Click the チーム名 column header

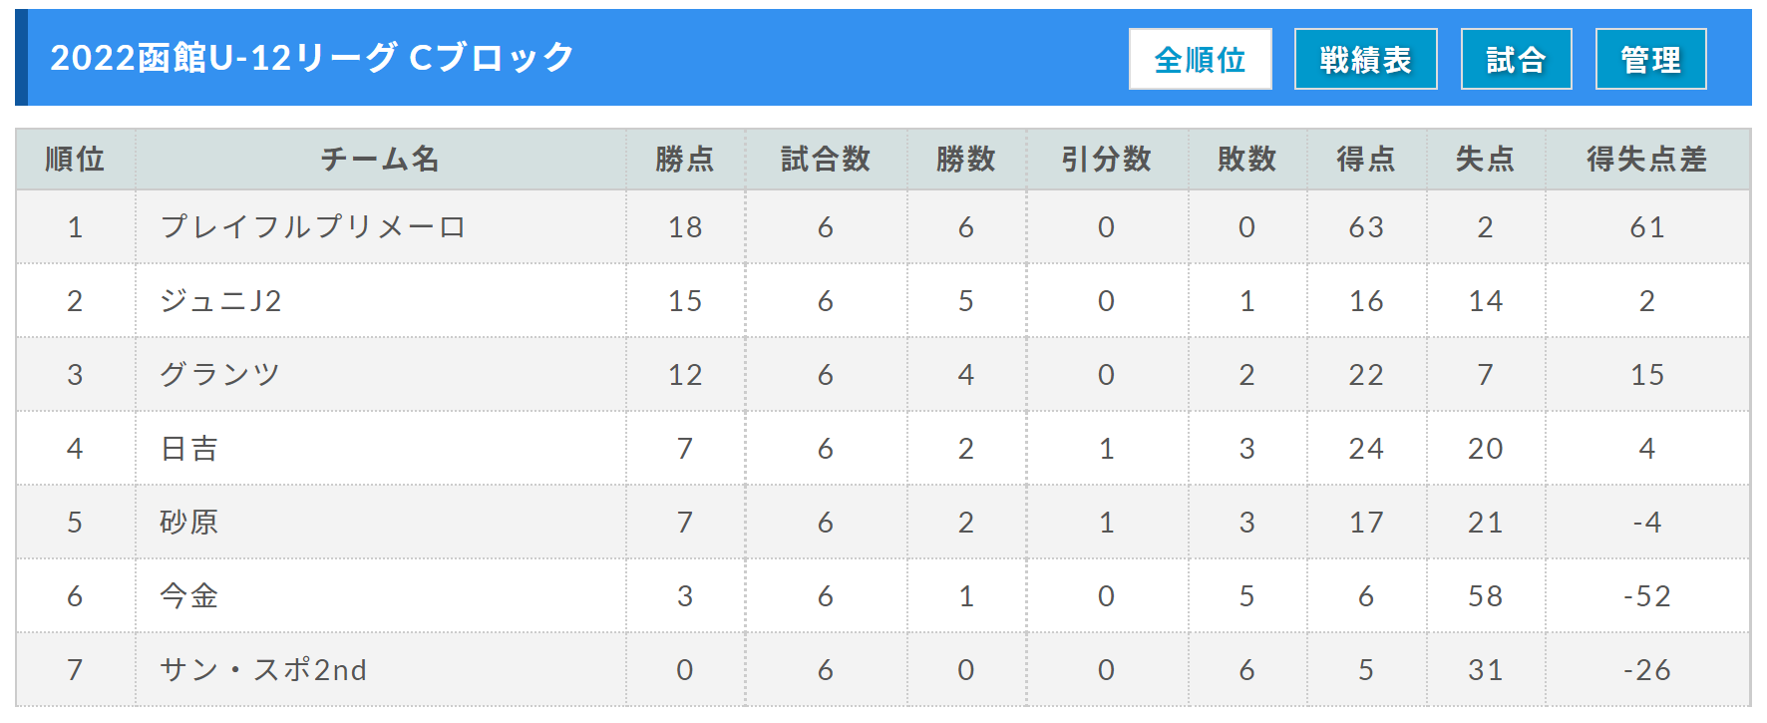[380, 159]
